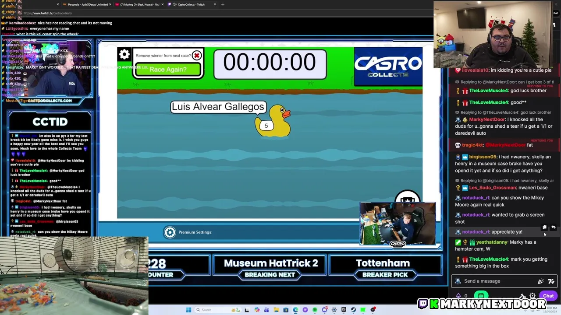Click the moderator sword tools icon below chat
This screenshot has height=315, width=561.
click(x=522, y=296)
